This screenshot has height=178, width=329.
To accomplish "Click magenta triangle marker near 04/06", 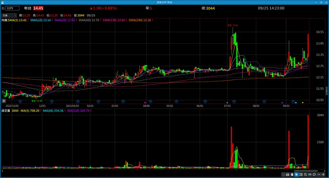I will [145, 103].
